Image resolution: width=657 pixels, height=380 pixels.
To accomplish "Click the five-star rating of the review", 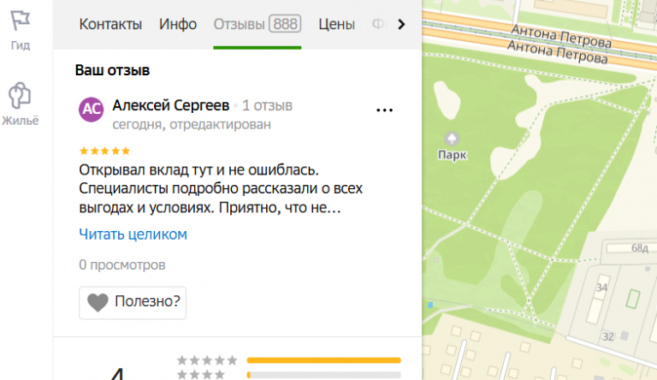I will click(104, 151).
